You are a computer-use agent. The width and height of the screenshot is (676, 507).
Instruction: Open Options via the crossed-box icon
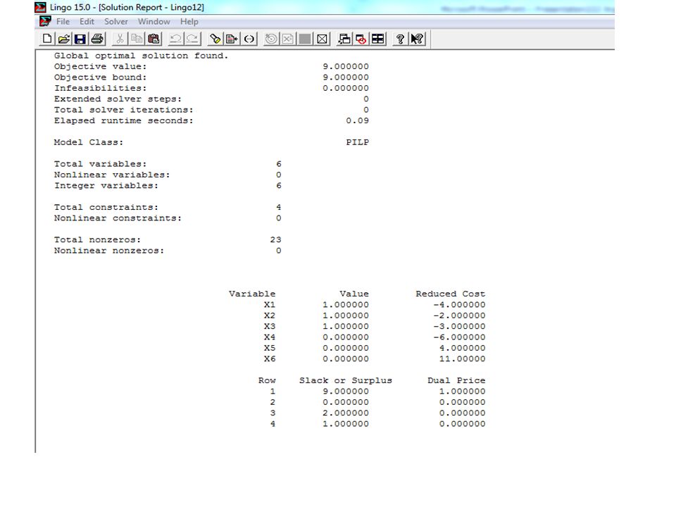(x=322, y=39)
